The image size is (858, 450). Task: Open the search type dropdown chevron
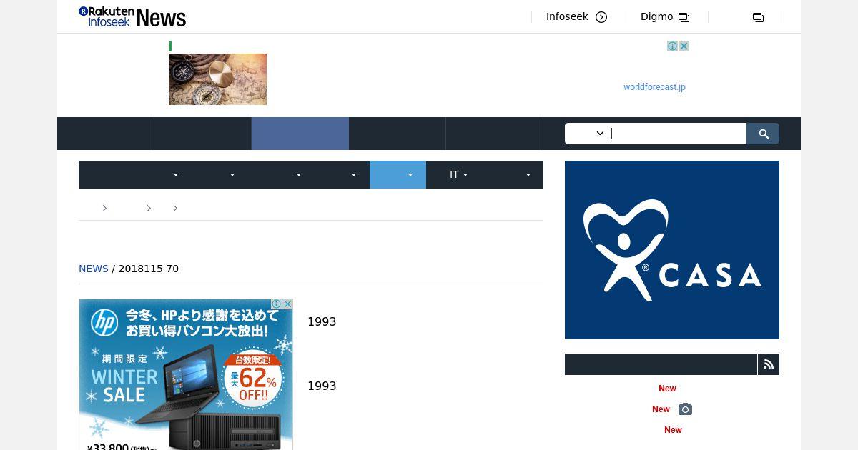(600, 133)
